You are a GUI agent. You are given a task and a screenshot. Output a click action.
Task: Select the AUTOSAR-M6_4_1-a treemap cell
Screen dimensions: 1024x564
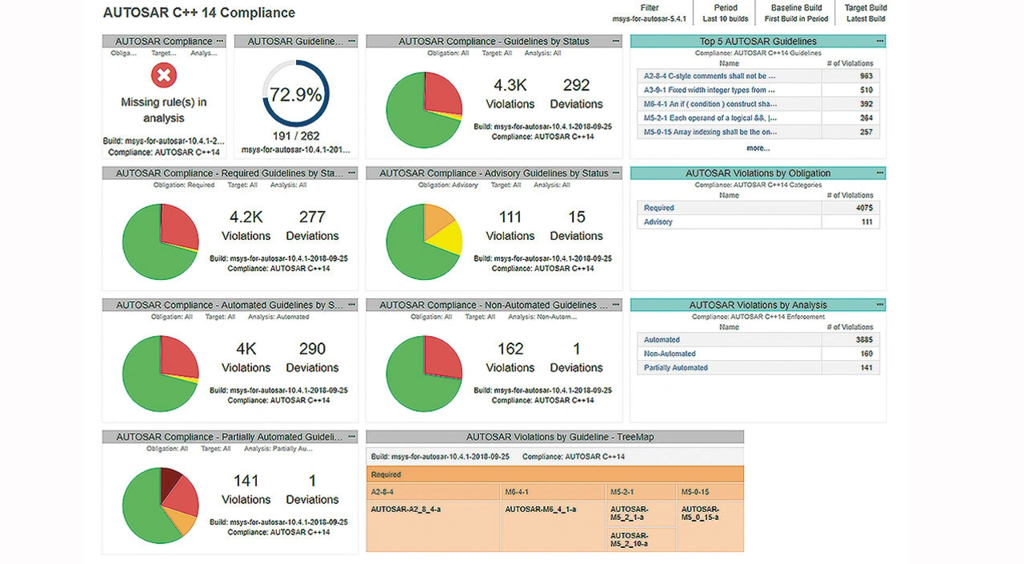pyautogui.click(x=540, y=509)
